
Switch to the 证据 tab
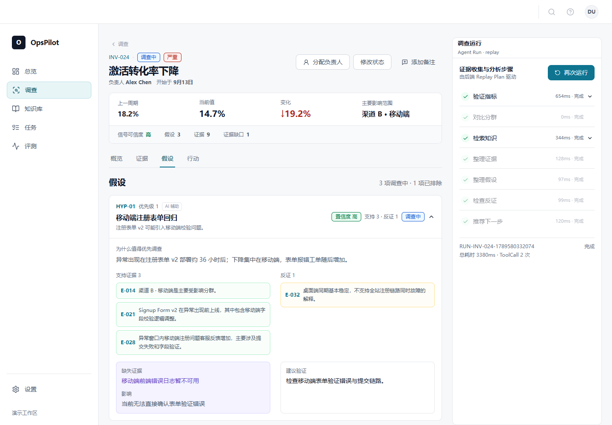click(142, 159)
